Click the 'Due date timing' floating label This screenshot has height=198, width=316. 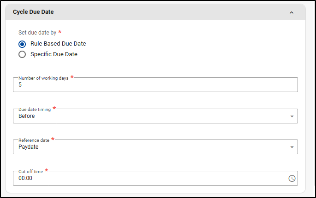coord(35,109)
